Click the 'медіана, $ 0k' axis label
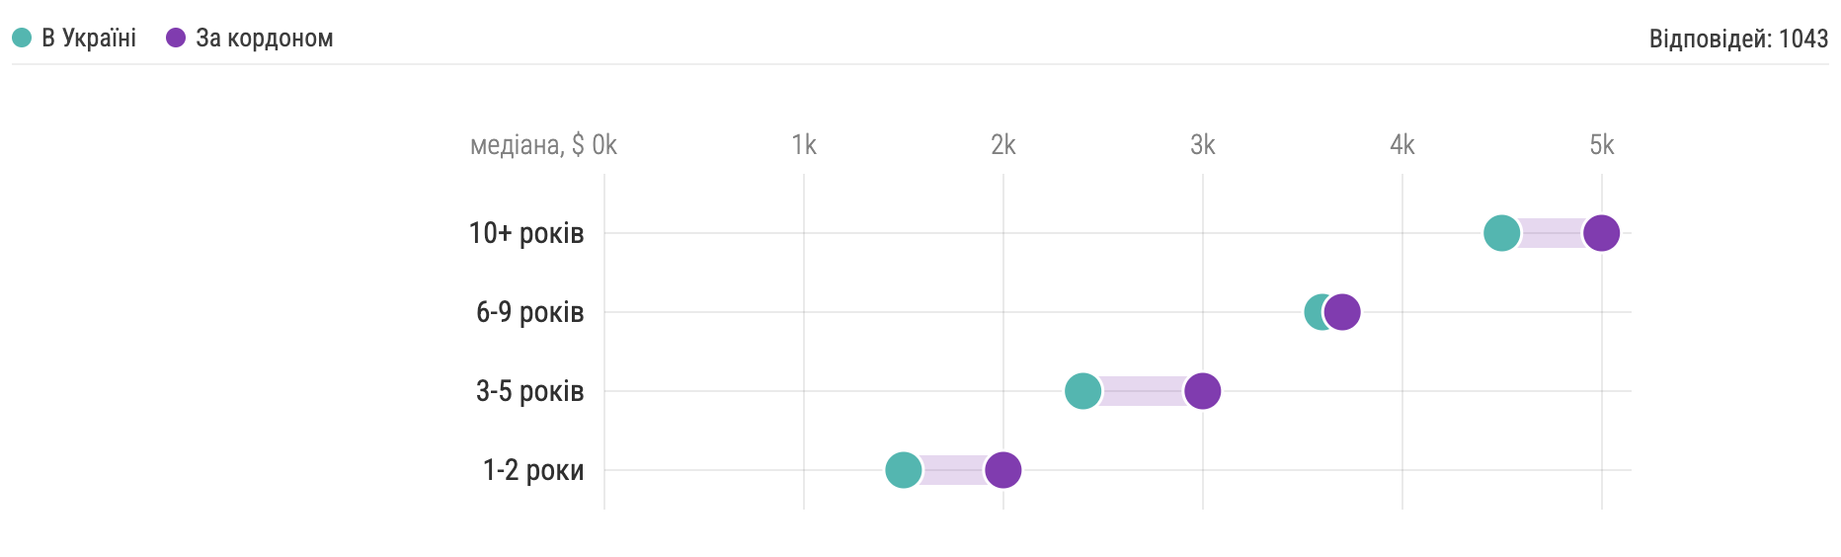The height and width of the screenshot is (557, 1841). pos(543,145)
